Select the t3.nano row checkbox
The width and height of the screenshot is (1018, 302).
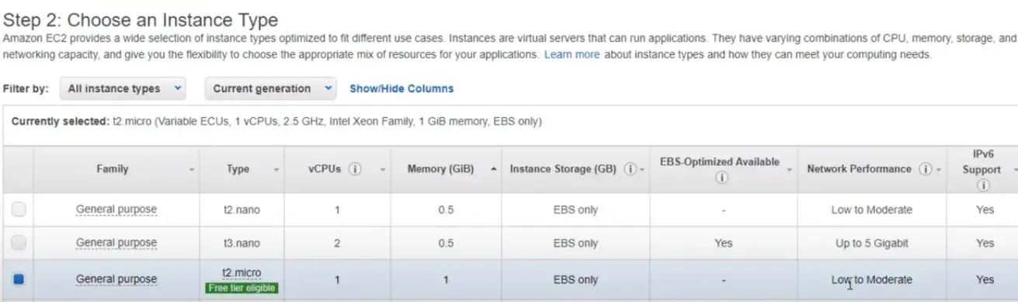19,243
